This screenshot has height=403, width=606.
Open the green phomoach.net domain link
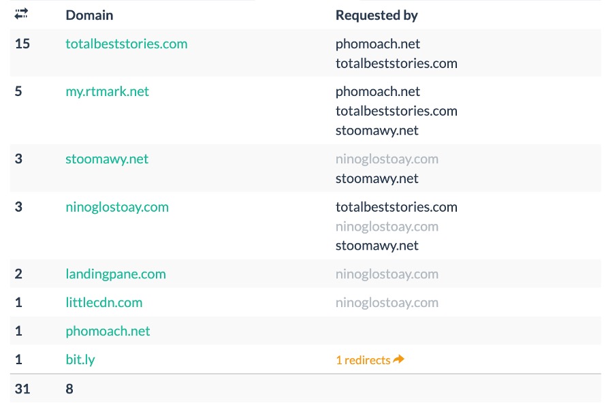[108, 332]
